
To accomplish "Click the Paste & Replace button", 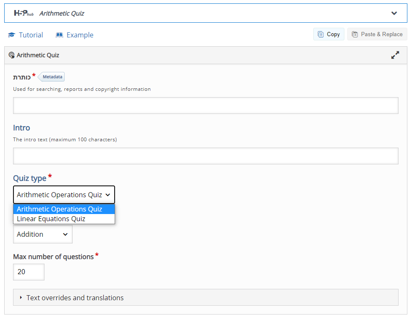I will coord(377,34).
